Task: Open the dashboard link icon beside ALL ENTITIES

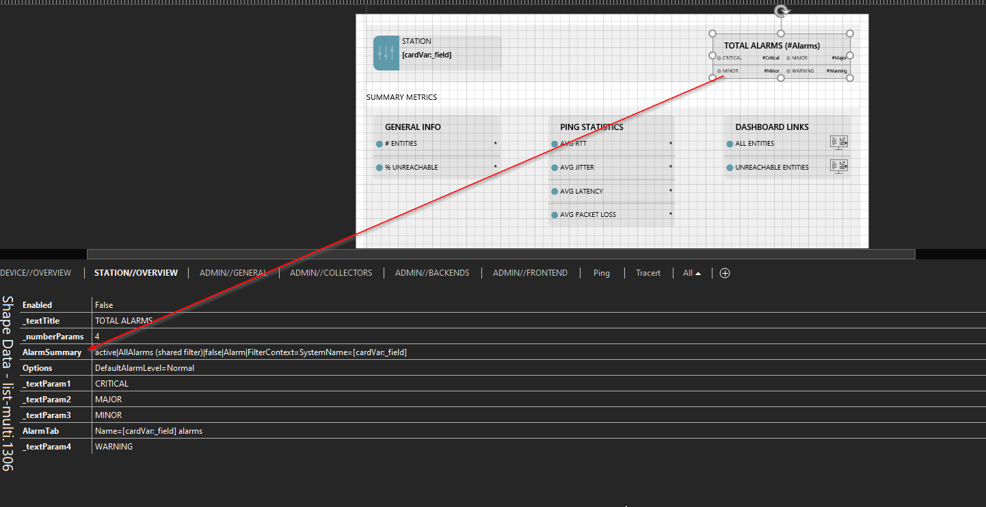Action: (x=838, y=142)
